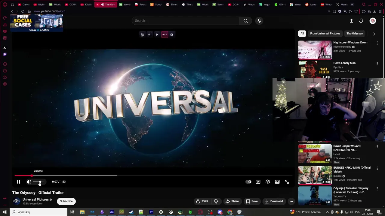Image resolution: width=385 pixels, height=216 pixels.
Task: Like the video (357K)
Action: [x=202, y=201]
